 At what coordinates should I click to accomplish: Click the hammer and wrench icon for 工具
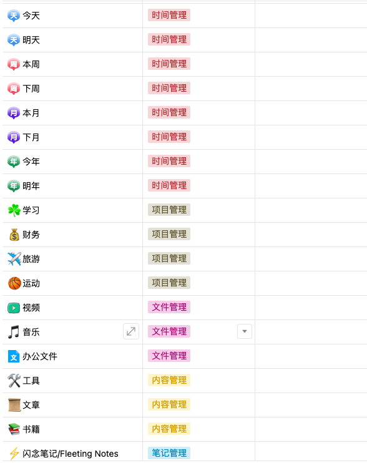[x=14, y=381]
